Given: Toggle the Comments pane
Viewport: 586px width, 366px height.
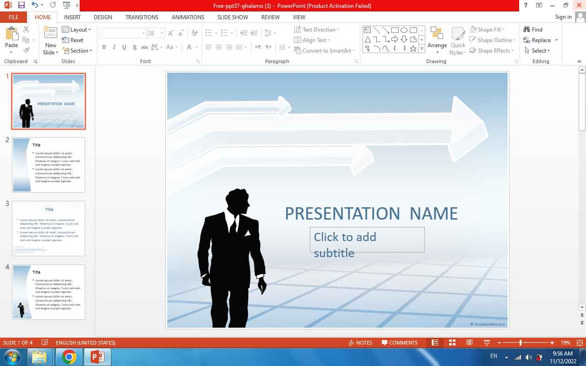Looking at the screenshot, I should 399,343.
